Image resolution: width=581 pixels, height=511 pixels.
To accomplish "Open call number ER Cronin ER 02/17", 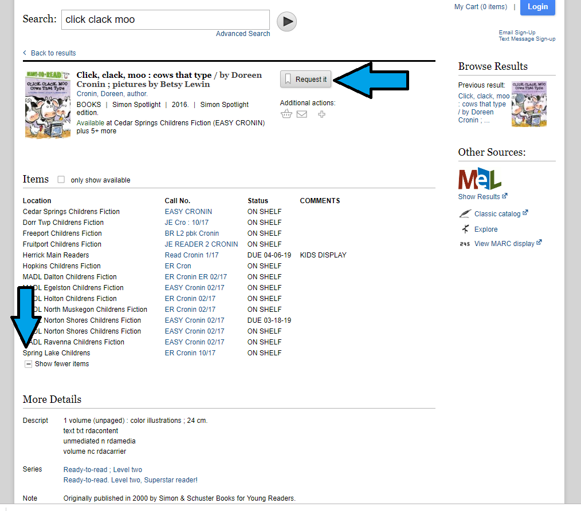I will click(195, 277).
